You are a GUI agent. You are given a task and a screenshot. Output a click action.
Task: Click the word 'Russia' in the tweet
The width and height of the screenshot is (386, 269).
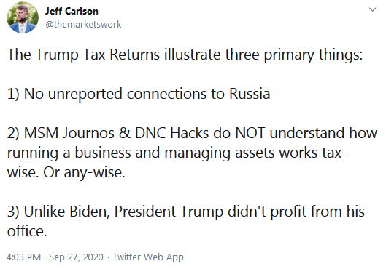[250, 94]
